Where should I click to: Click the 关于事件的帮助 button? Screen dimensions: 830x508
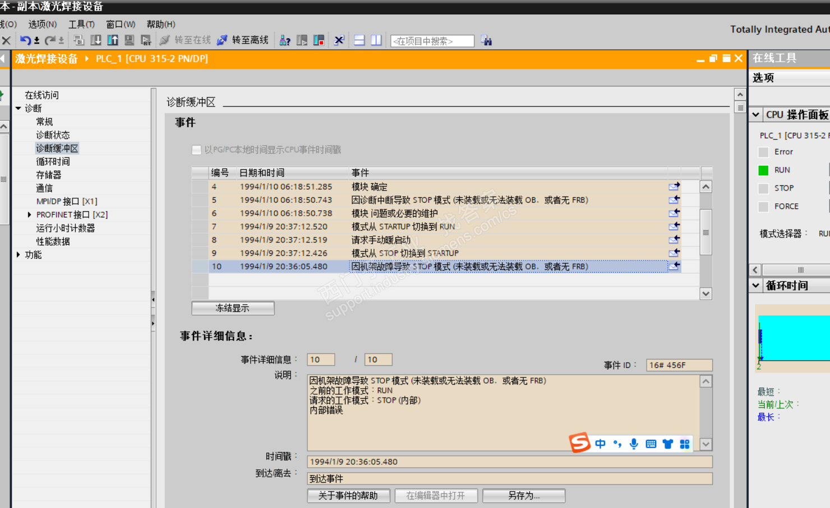(348, 496)
